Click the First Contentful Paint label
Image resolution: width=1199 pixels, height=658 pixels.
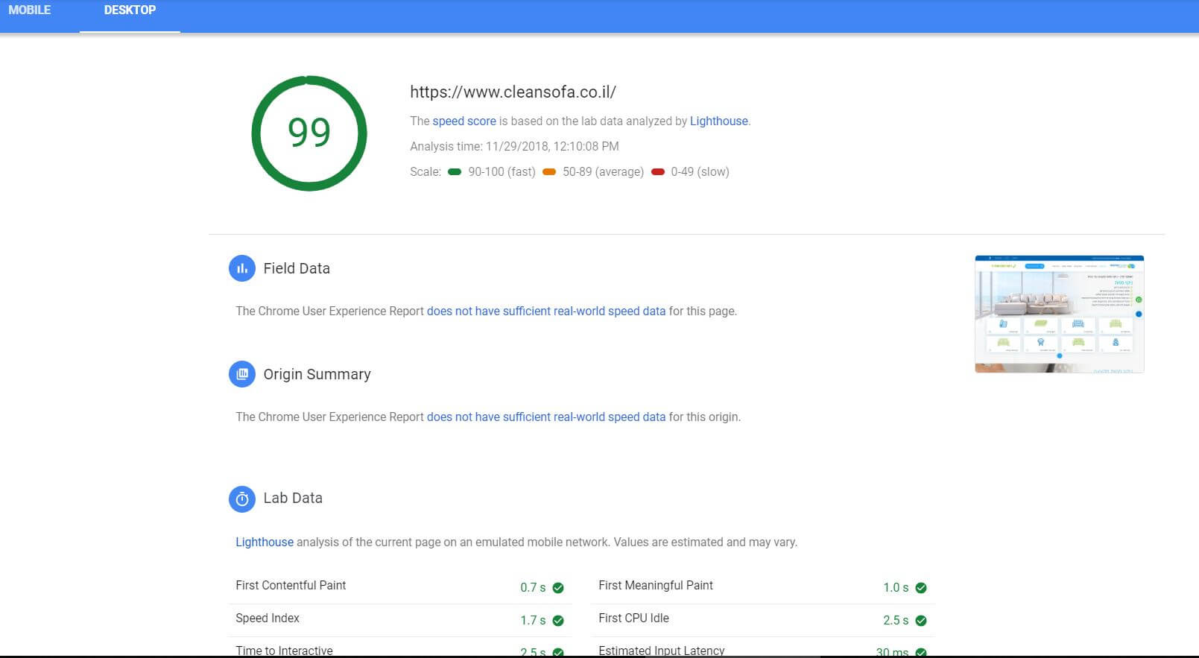291,586
